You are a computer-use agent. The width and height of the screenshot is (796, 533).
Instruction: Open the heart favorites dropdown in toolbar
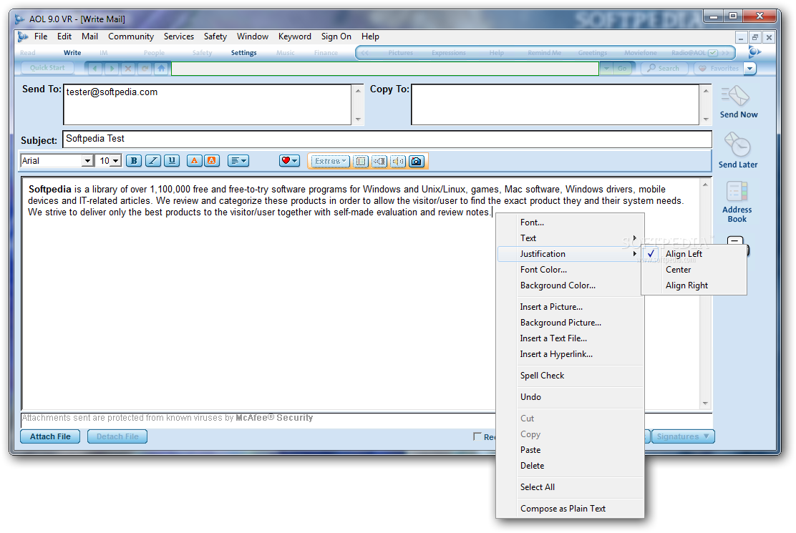pos(289,161)
